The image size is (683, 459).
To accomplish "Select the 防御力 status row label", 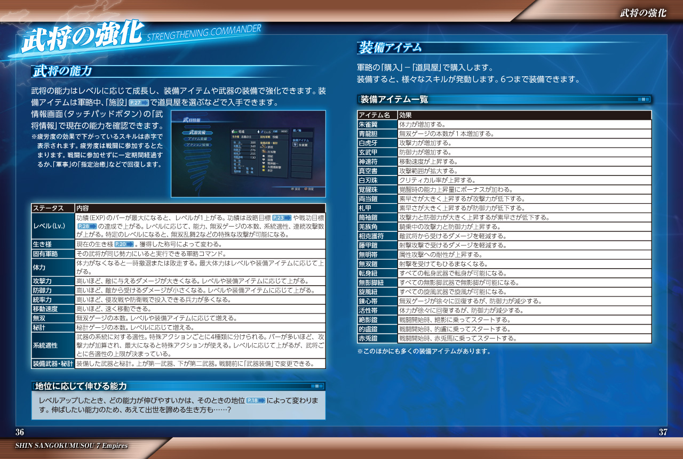I will click(53, 291).
